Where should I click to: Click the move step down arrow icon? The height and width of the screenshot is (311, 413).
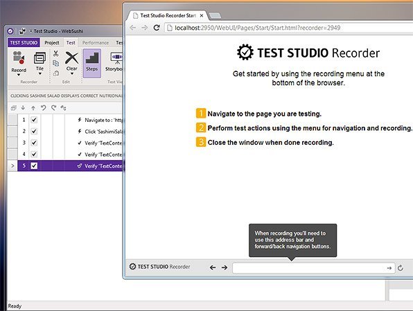[23, 107]
